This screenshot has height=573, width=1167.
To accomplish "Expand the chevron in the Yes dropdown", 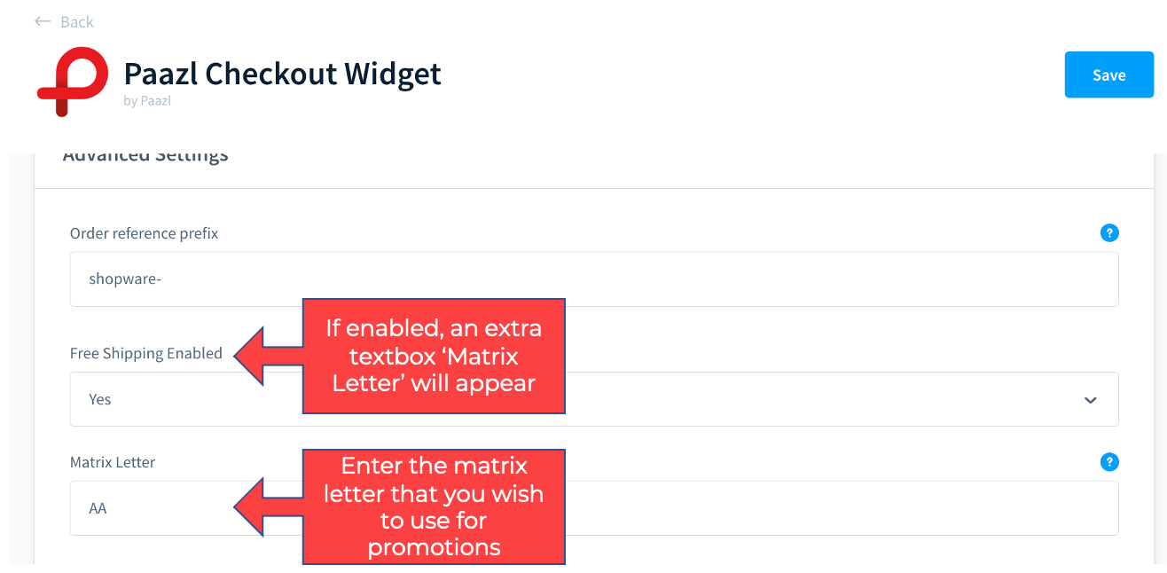I will click(x=1091, y=400).
